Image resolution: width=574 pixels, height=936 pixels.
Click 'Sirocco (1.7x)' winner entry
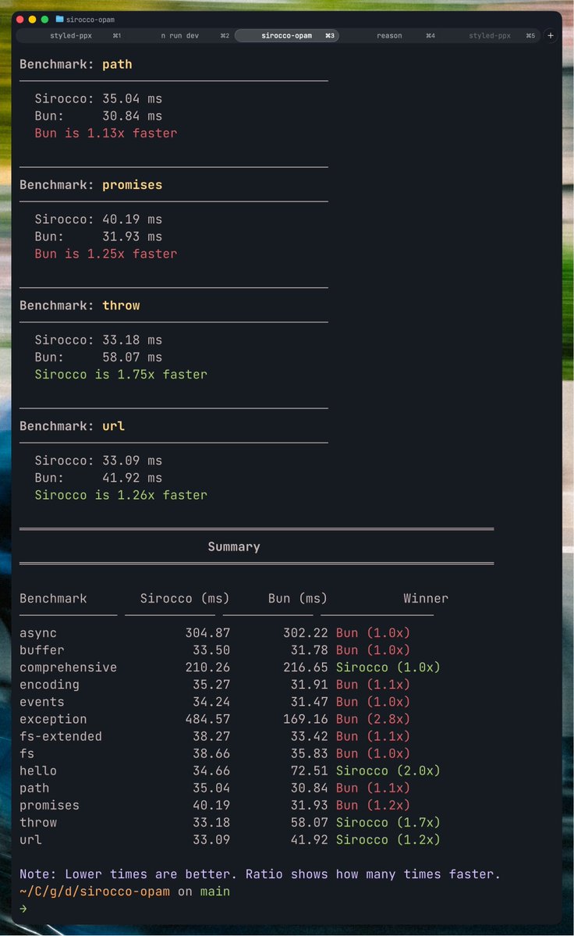pos(388,823)
